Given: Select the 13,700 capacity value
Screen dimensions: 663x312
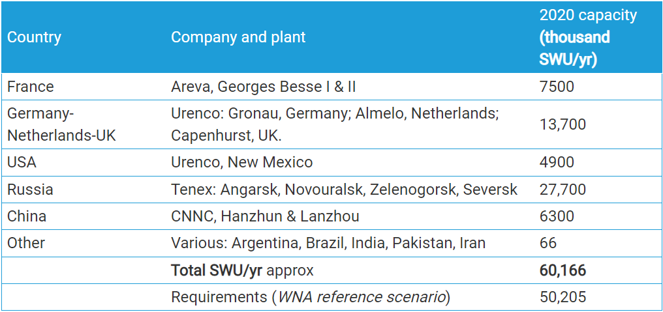Looking at the screenshot, I should tap(563, 124).
